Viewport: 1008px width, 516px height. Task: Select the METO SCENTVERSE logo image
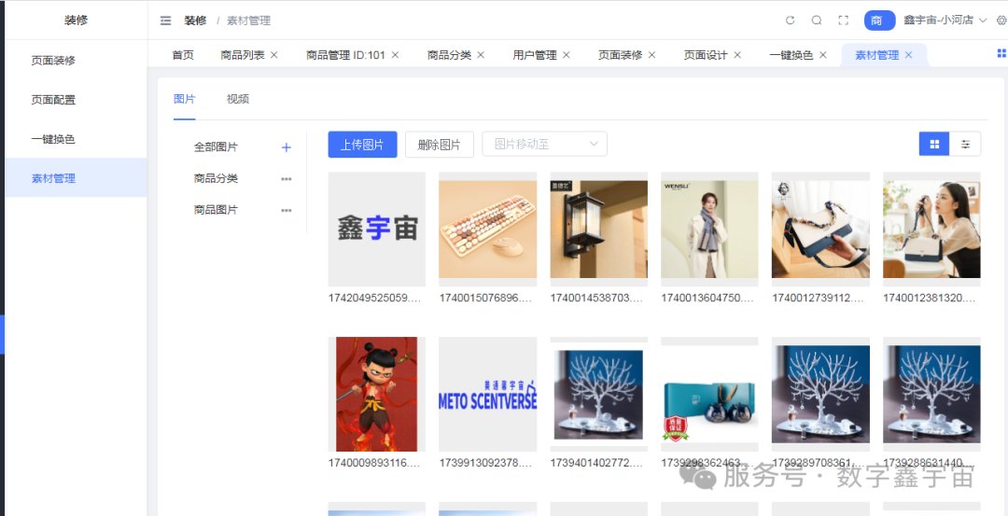click(x=488, y=394)
